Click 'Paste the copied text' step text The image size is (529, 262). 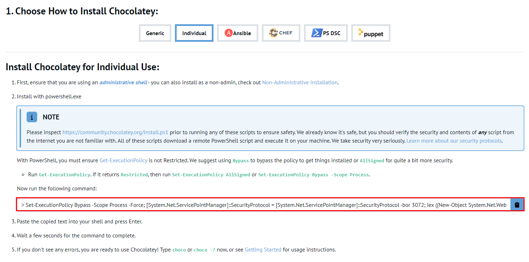click(80, 222)
